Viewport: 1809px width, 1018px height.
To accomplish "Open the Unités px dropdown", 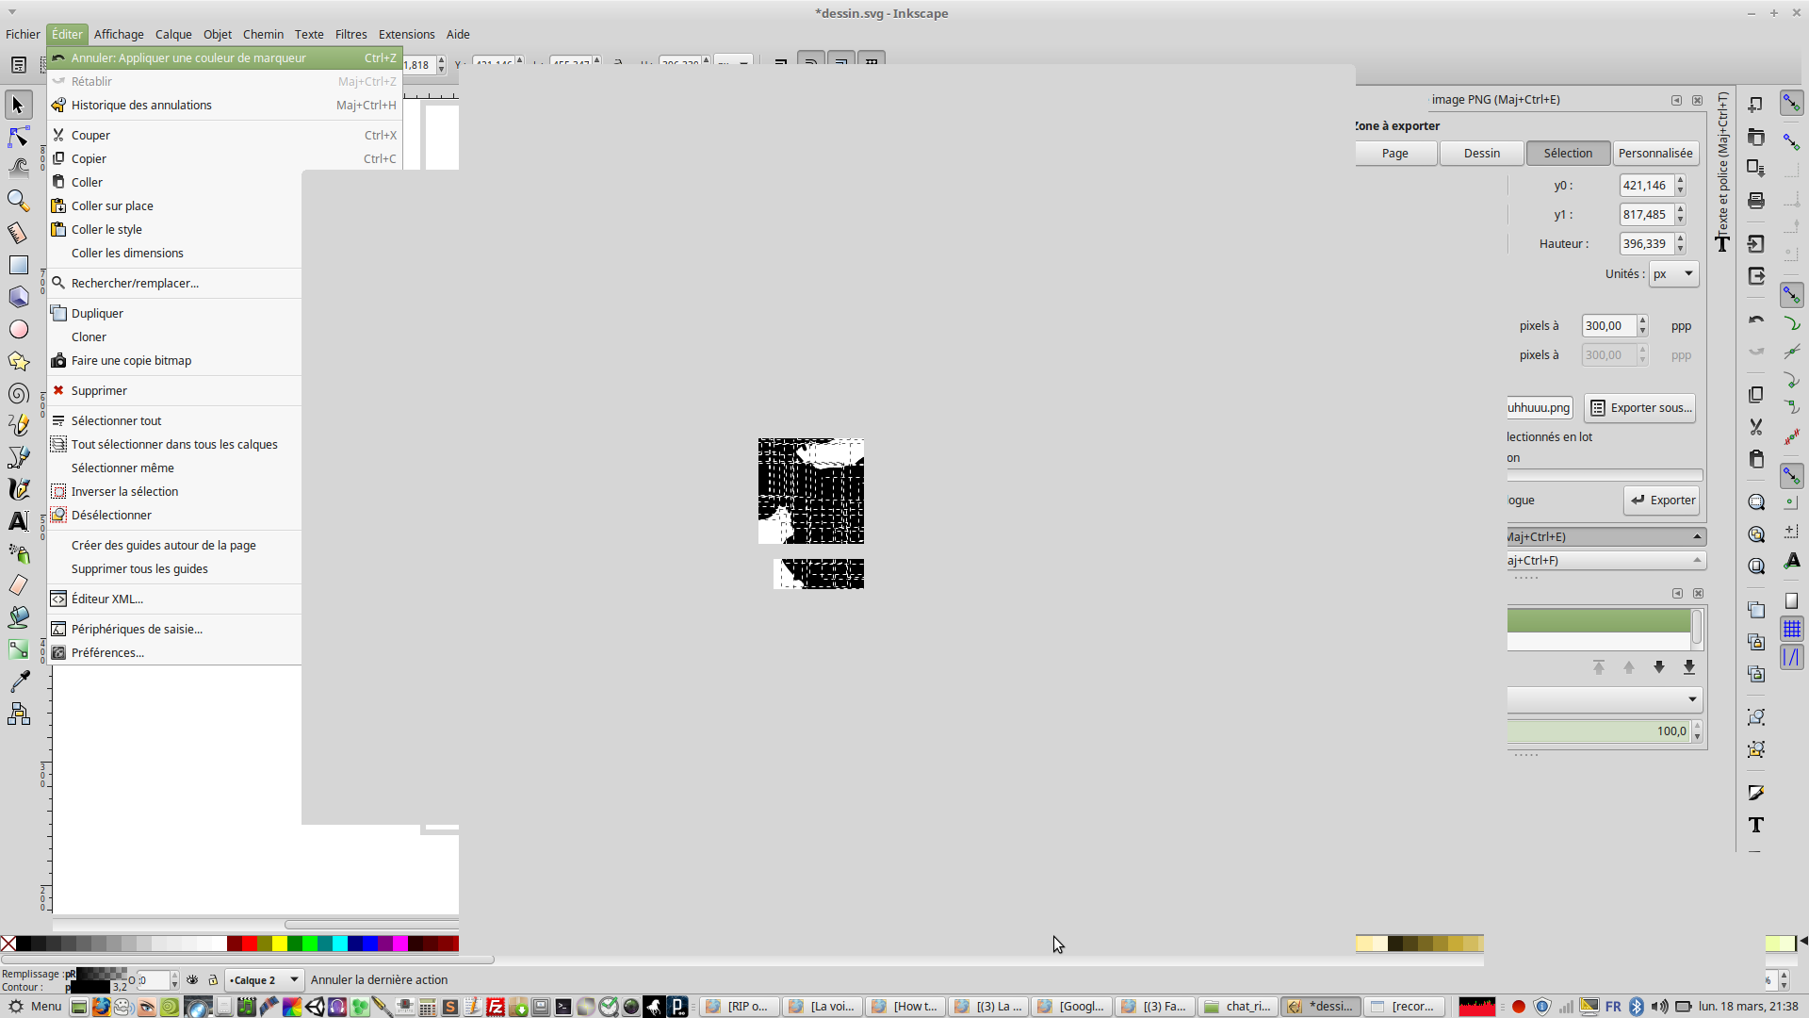I will tap(1673, 274).
